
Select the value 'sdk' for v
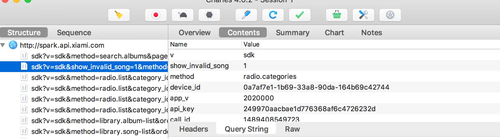coord(249,55)
